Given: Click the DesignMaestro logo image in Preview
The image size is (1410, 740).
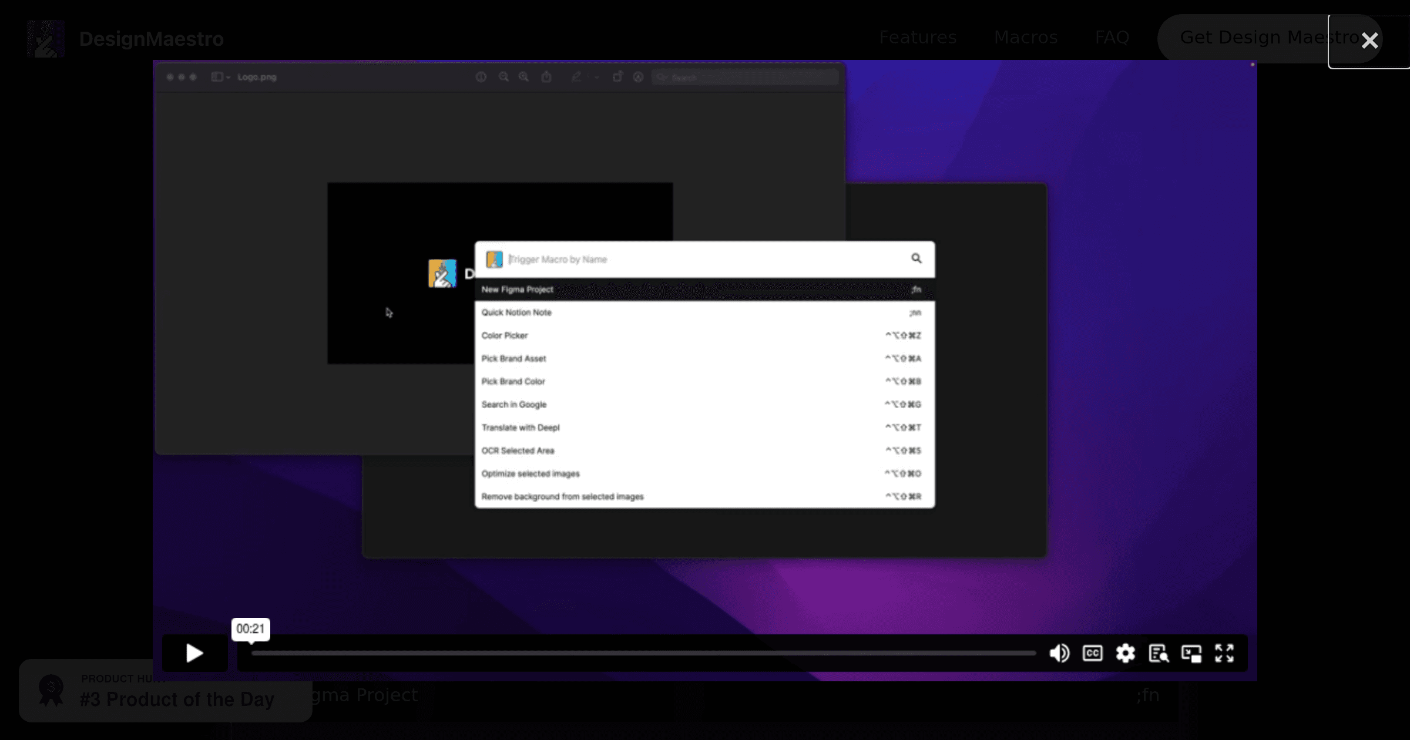Looking at the screenshot, I should tap(442, 274).
